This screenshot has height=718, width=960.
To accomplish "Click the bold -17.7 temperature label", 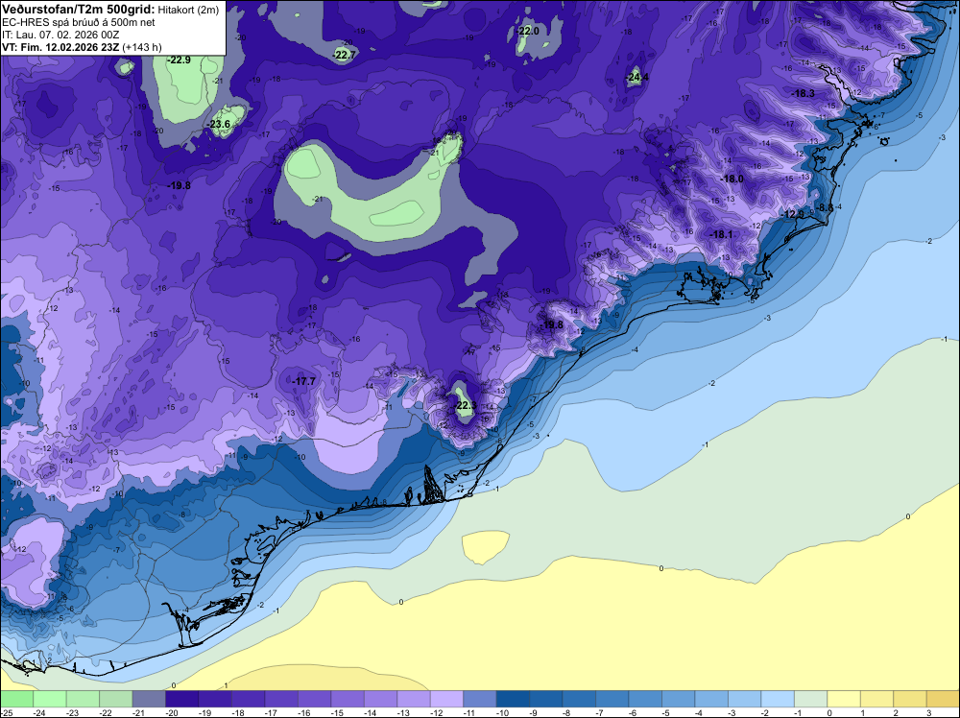I will pyautogui.click(x=303, y=381).
